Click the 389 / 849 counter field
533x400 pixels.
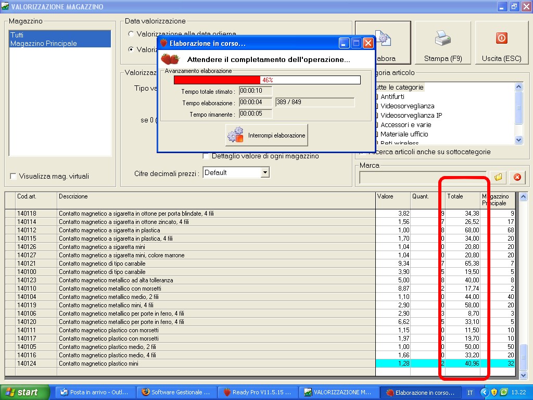click(x=315, y=102)
